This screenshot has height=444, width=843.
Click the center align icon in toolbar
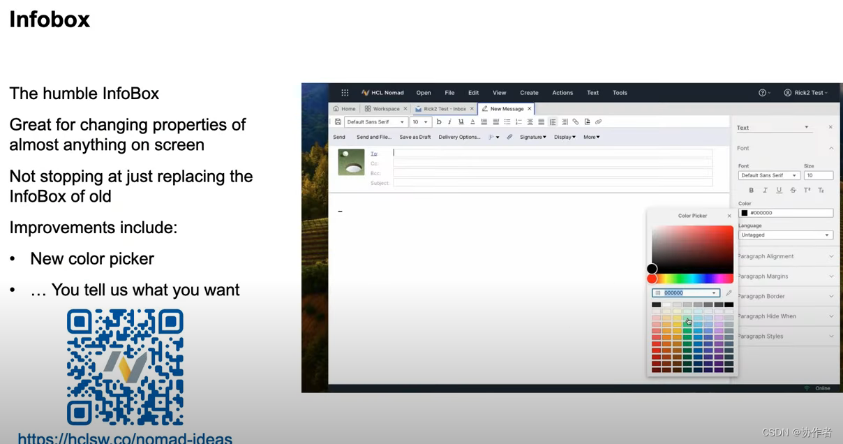(x=530, y=122)
